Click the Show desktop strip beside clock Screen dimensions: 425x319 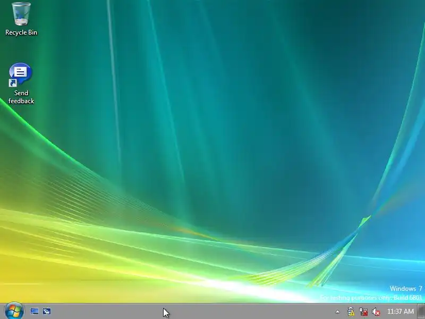(x=421, y=311)
